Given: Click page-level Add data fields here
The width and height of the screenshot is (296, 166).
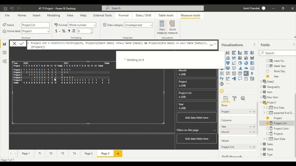Looking at the screenshot, I should click(x=197, y=139).
